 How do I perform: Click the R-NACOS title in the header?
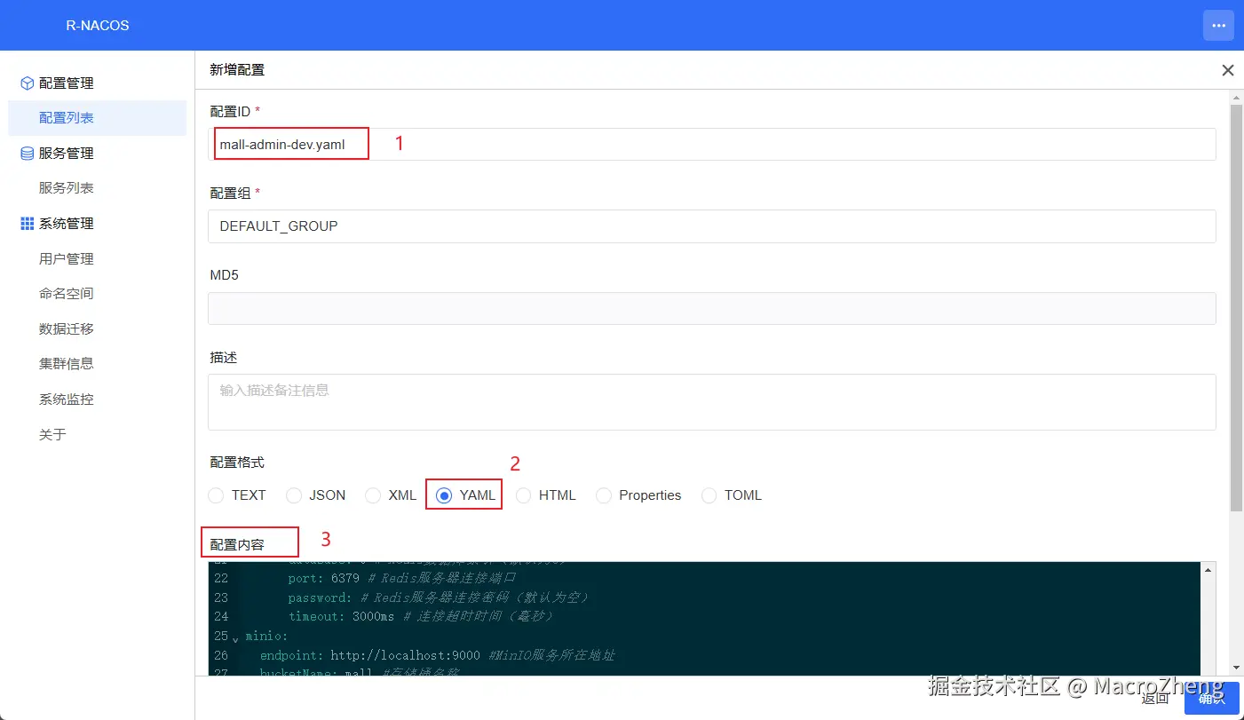tap(98, 26)
